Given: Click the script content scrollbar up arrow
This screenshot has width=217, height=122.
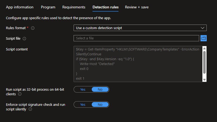Looking at the screenshot, I should [204, 49].
